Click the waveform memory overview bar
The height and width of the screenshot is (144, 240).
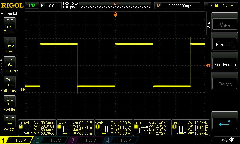coord(115,6)
